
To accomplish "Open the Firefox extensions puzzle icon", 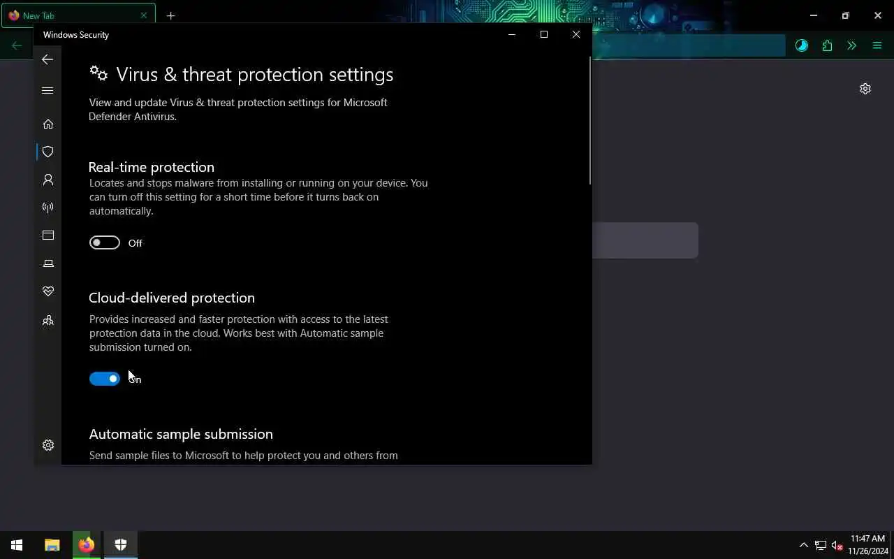I will pyautogui.click(x=827, y=46).
